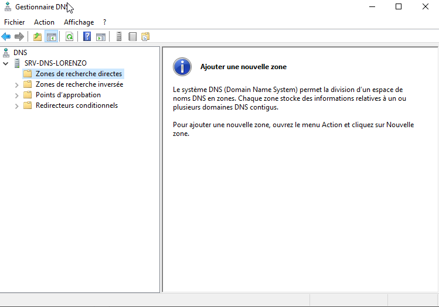Open the Action menu
This screenshot has height=307, width=439.
point(44,22)
